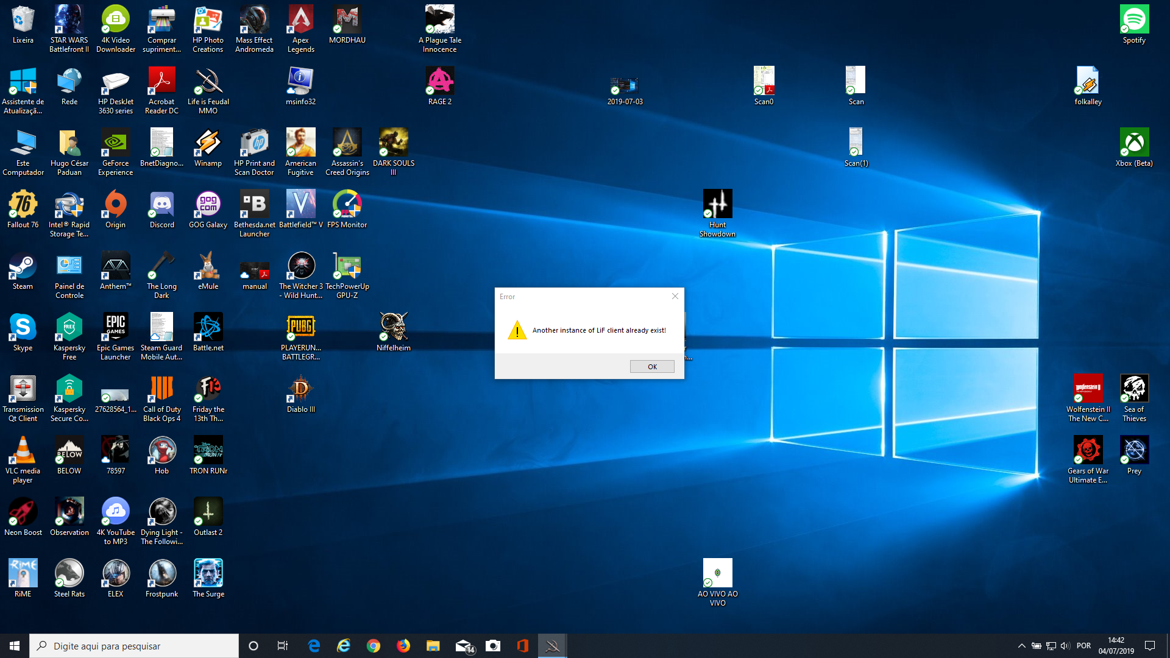This screenshot has width=1170, height=658.
Task: Select the Niffelheim icon
Action: click(x=394, y=333)
